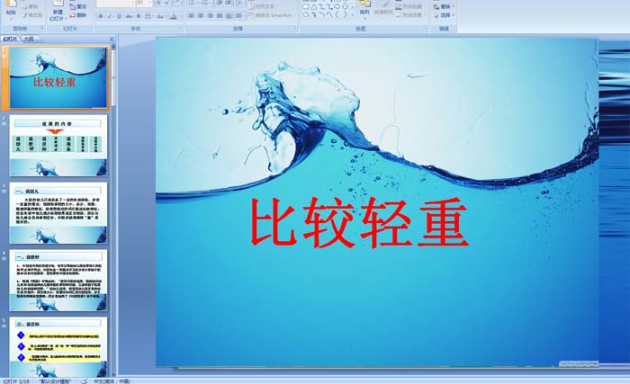The width and height of the screenshot is (630, 384).
Task: Toggle Underline formatting
Action: [x=119, y=16]
